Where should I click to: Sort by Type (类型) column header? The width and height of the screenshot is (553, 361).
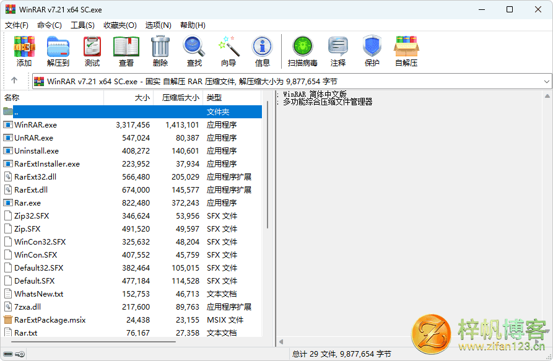click(232, 98)
